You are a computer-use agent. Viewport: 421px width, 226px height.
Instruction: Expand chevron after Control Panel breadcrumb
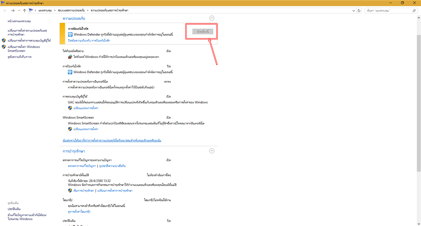coord(55,10)
